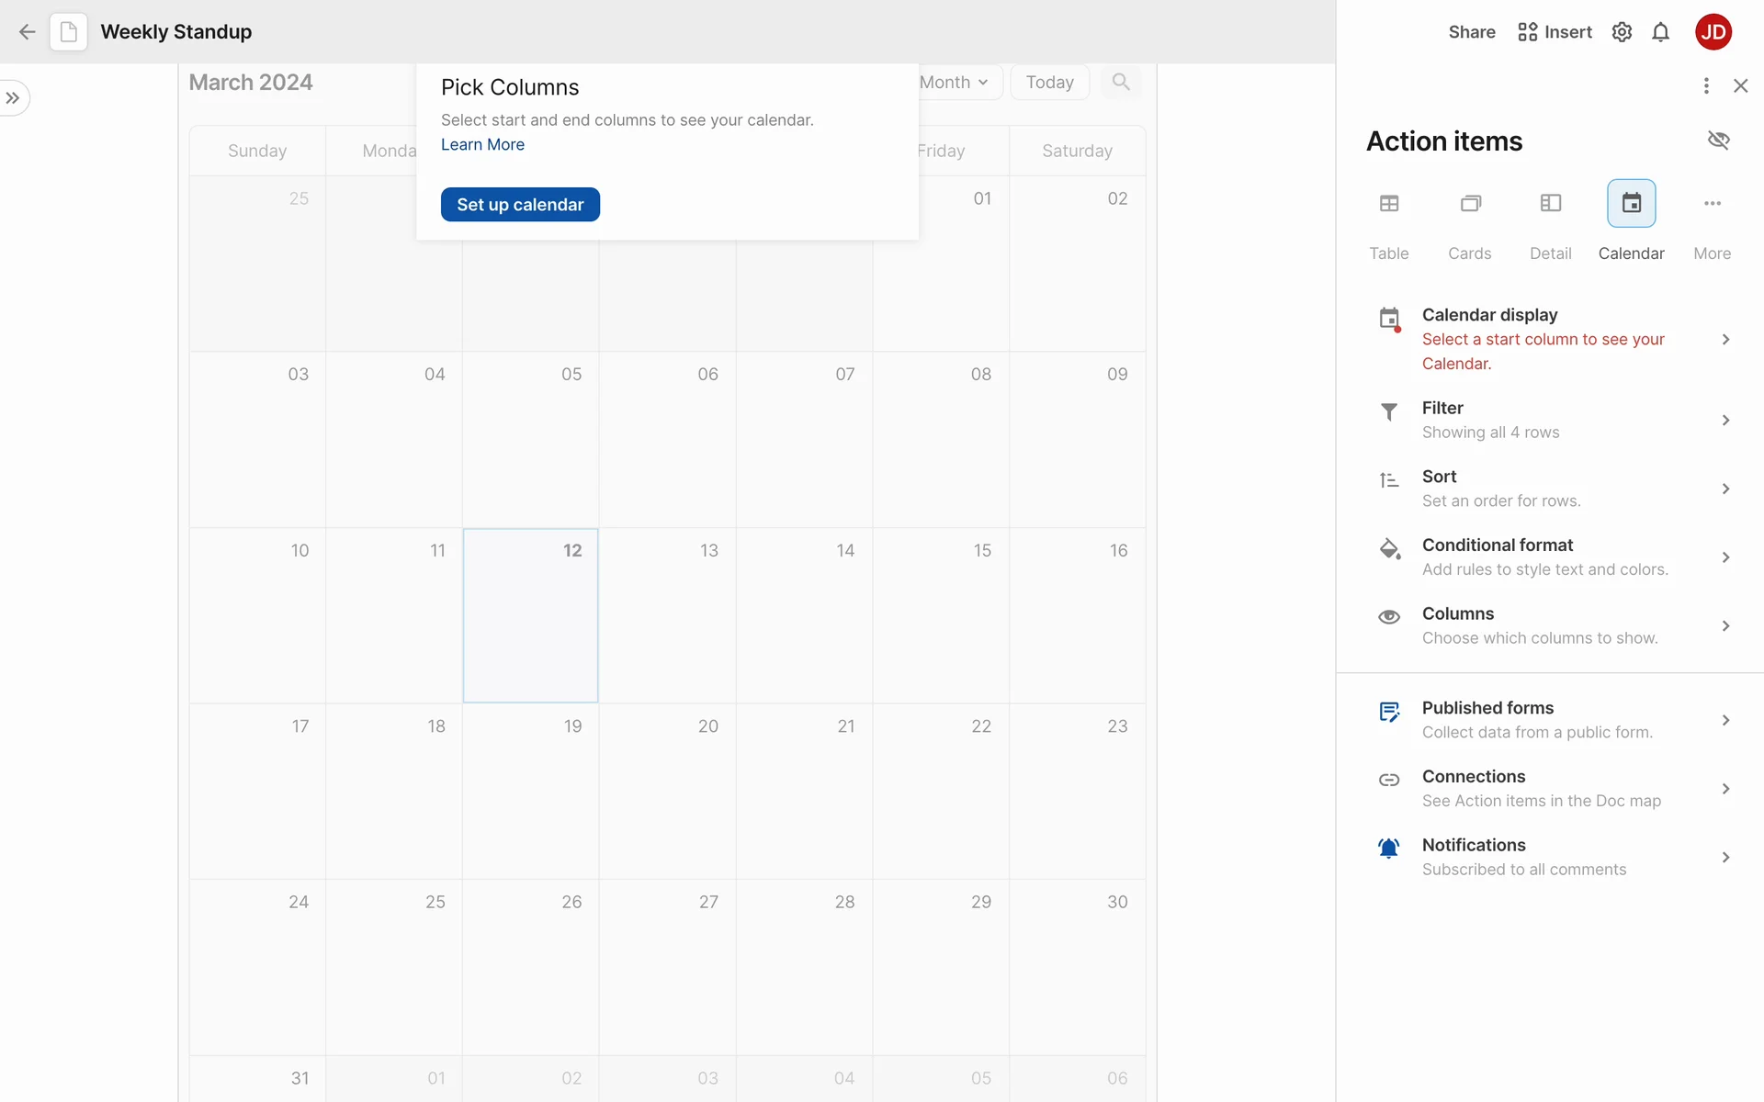
Task: Choose the Detail view layout
Action: point(1550,204)
